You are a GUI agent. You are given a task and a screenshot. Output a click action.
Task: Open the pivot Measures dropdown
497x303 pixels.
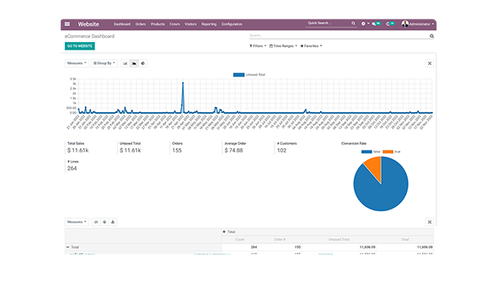pos(77,222)
